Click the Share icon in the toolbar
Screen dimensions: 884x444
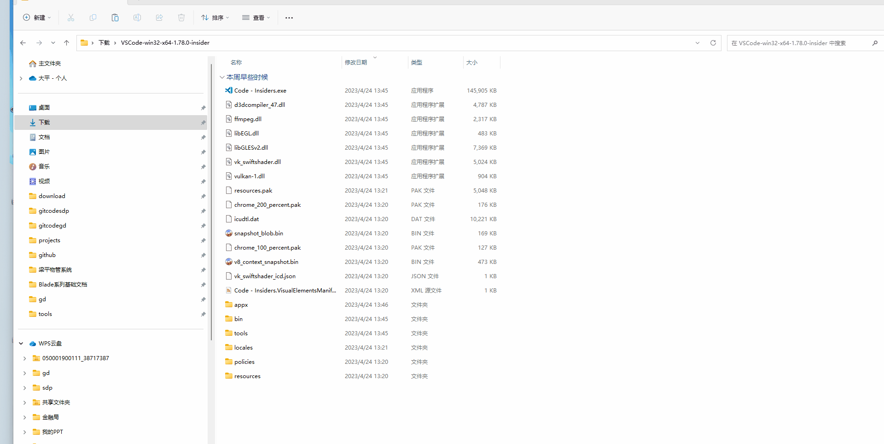click(159, 18)
